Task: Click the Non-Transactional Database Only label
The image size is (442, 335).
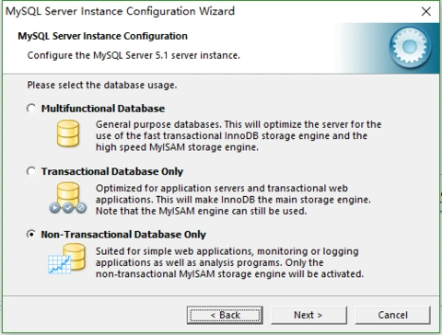Action: coord(123,235)
